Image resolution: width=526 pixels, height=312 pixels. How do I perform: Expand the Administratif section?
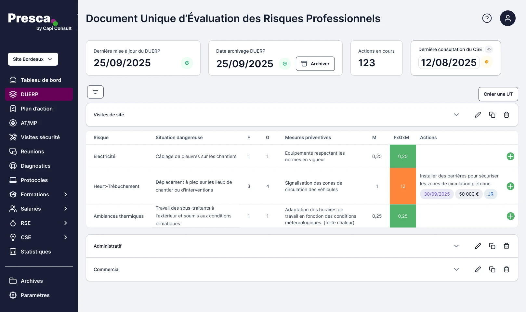[456, 246]
